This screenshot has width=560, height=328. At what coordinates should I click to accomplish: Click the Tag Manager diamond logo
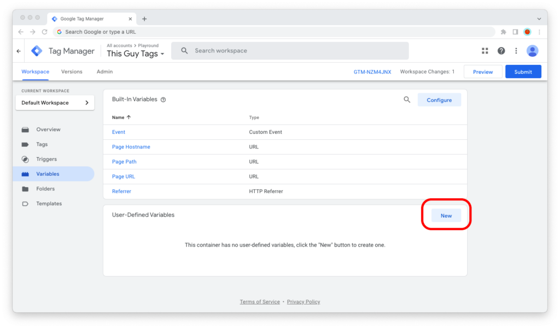tap(37, 51)
